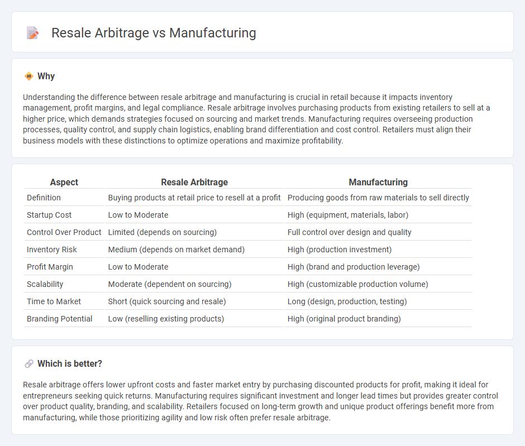This screenshot has height=446, width=525.
Task: Select the Inventory Risk row label
Action: point(52,250)
